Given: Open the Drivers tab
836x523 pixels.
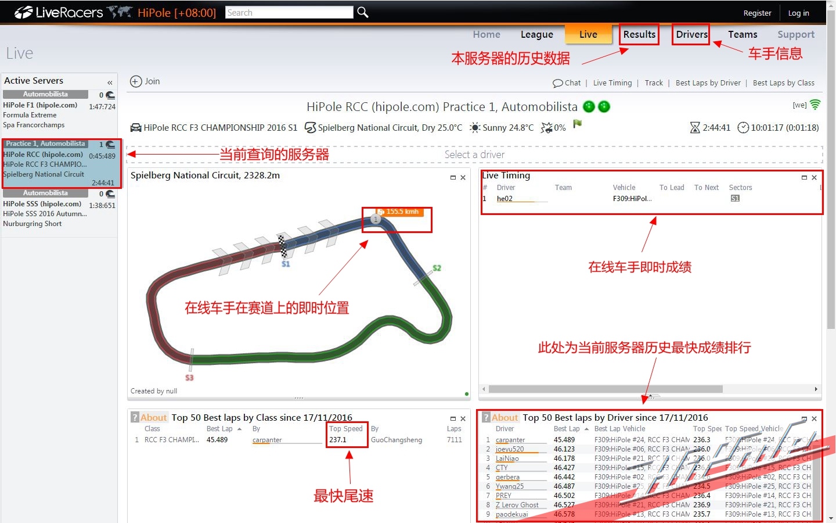Looking at the screenshot, I should pos(691,34).
